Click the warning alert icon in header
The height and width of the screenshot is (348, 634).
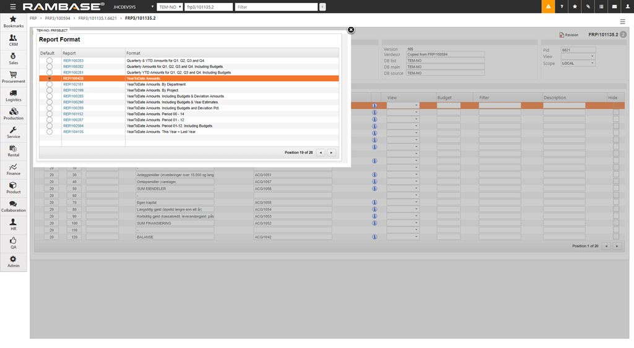[548, 7]
